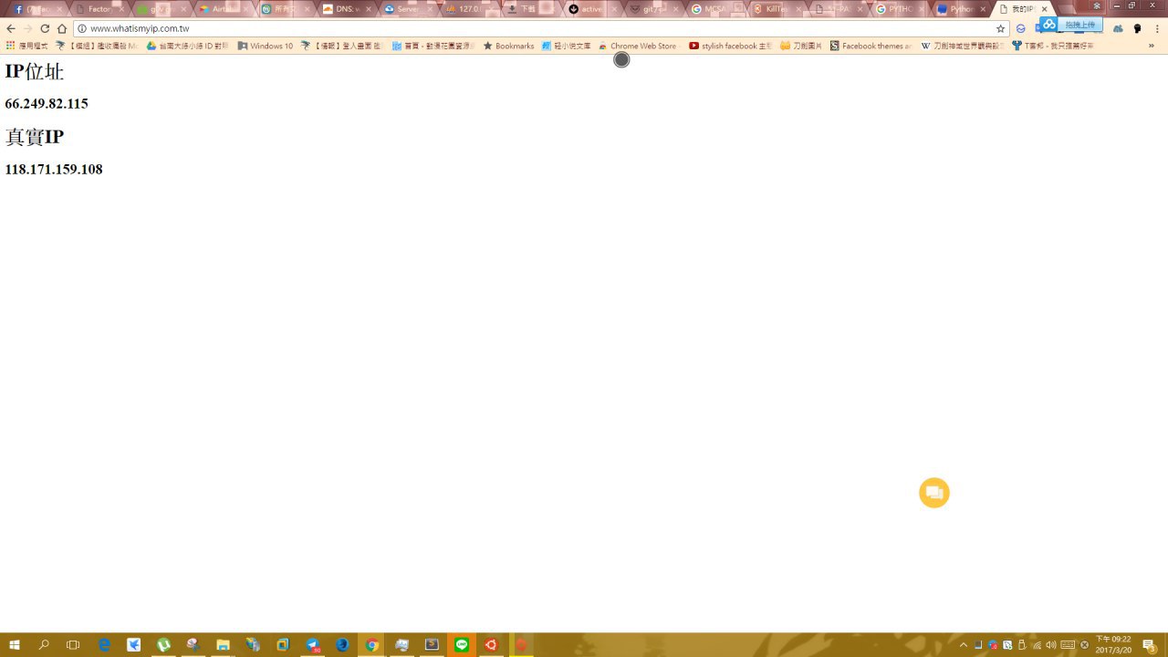Go back to the previous page
The height and width of the screenshot is (657, 1168).
(x=11, y=28)
